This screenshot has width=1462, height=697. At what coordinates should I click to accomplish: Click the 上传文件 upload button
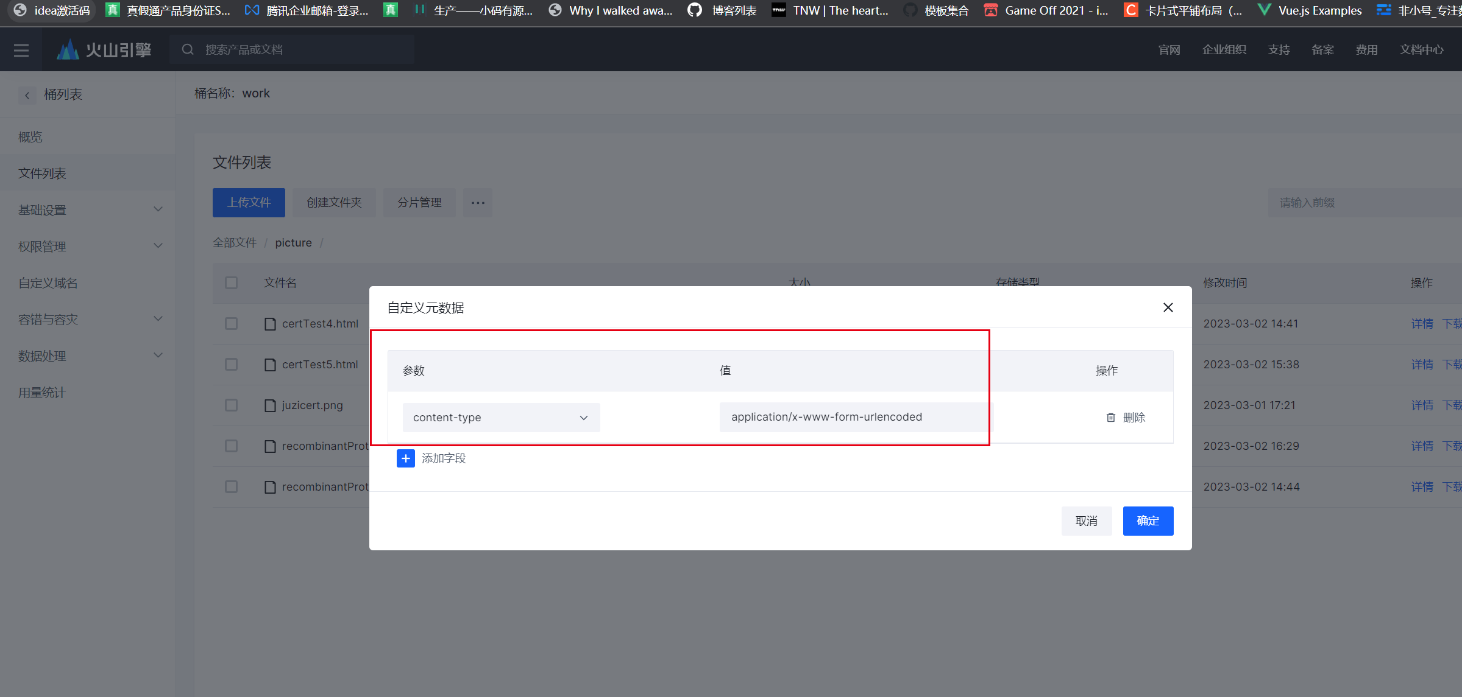click(x=249, y=203)
